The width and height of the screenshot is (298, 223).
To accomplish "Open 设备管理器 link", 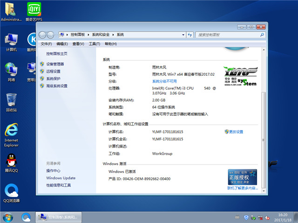I will coord(55,64).
